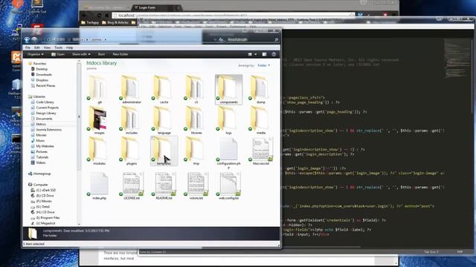Open the administrator folder
The height and width of the screenshot is (267, 476).
tap(131, 90)
